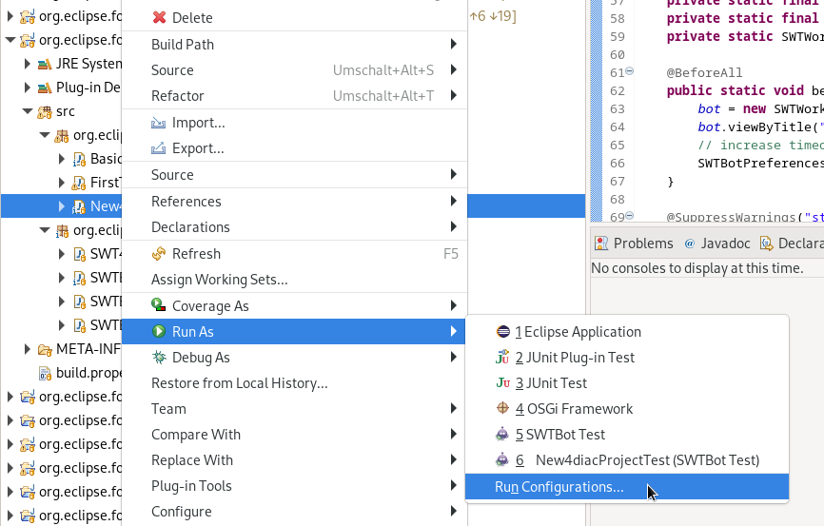This screenshot has height=526, width=824.
Task: Switch to the Problems tab
Action: [x=634, y=244]
